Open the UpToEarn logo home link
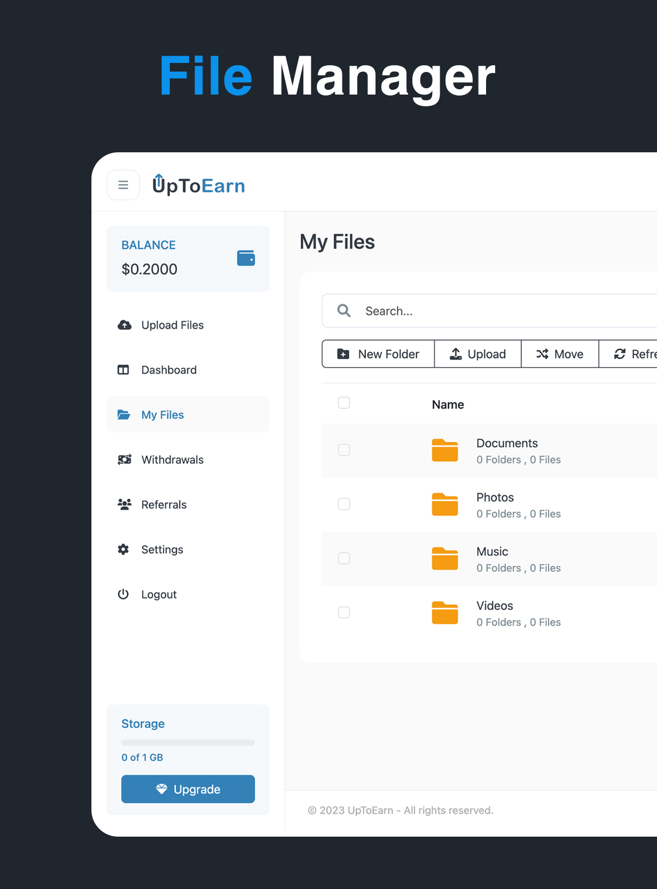Viewport: 657px width, 889px height. tap(199, 185)
